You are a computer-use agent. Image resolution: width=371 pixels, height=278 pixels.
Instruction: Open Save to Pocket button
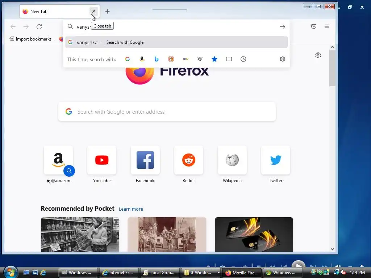coord(314,26)
